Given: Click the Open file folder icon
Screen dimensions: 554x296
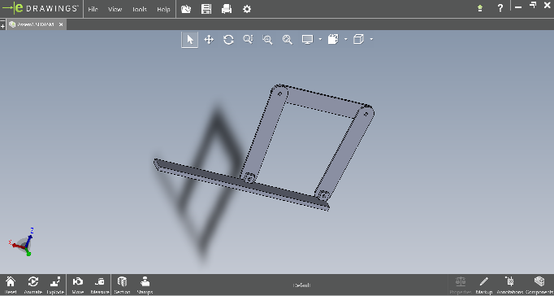Looking at the screenshot, I should coord(186,9).
